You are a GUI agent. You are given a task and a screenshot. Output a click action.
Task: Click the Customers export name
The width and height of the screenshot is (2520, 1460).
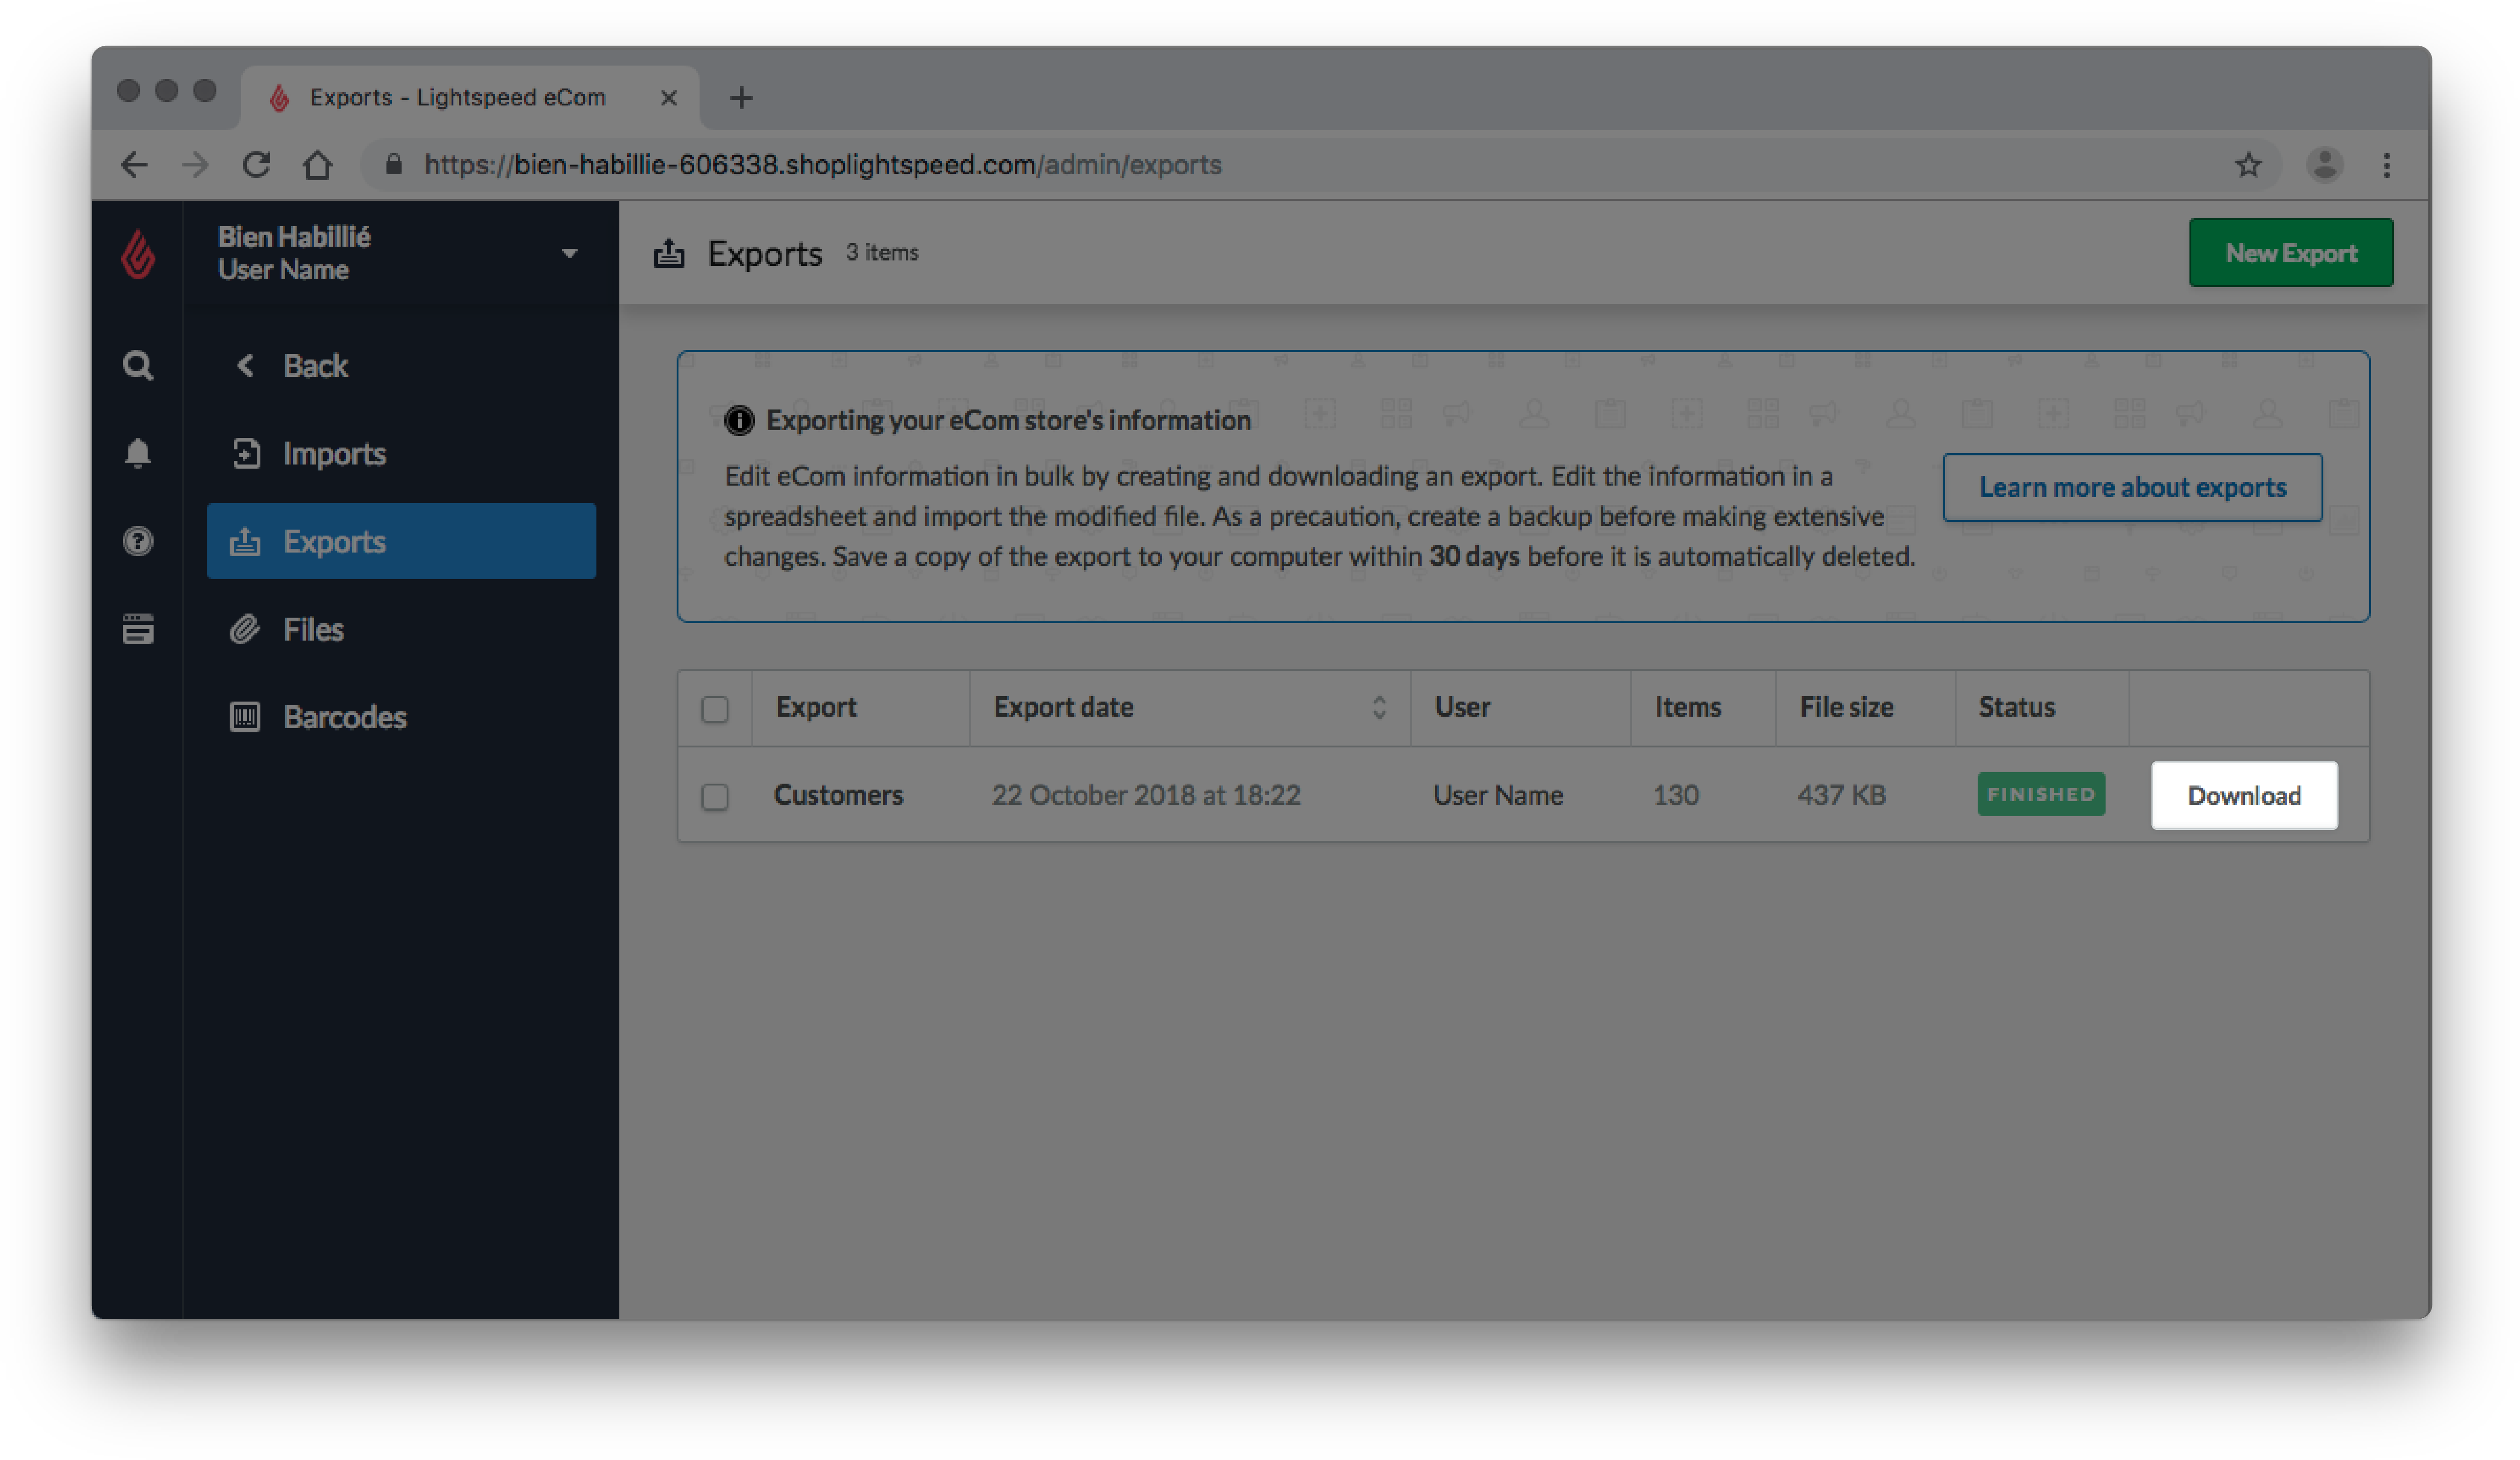838,795
